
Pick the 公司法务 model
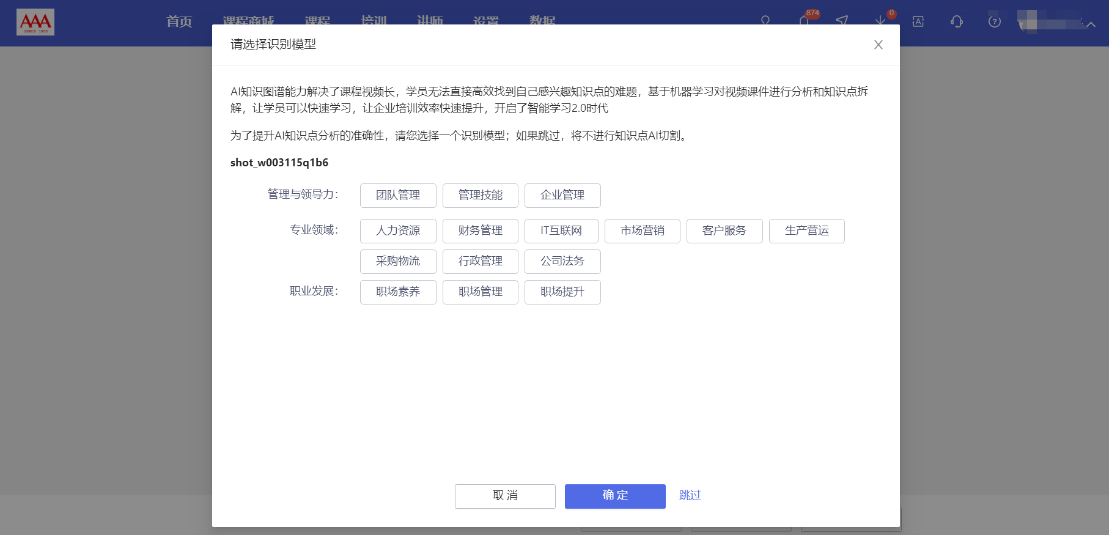(562, 262)
